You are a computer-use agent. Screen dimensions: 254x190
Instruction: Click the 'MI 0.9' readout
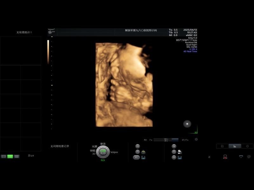point(173,35)
